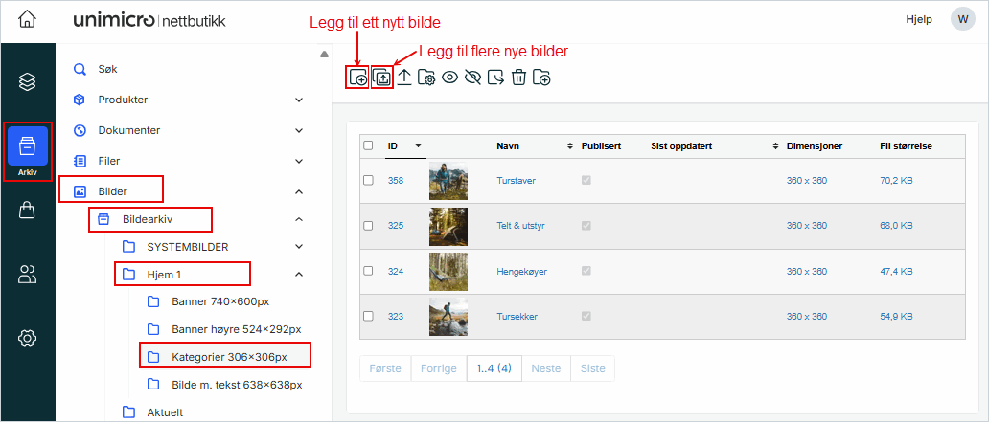The image size is (989, 422).
Task: Click the add multiple new images icon
Action: 381,78
